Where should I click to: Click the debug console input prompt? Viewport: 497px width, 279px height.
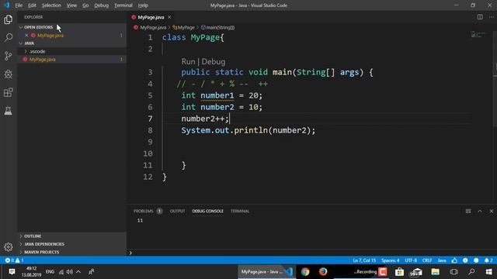(311, 253)
